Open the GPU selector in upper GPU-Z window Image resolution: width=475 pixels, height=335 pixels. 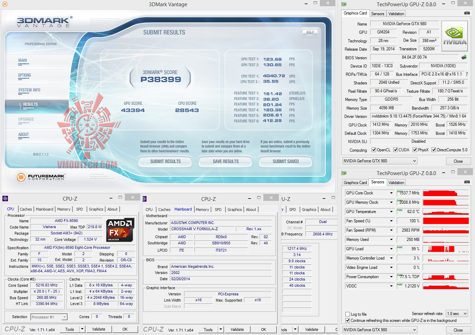pyautogui.click(x=380, y=161)
